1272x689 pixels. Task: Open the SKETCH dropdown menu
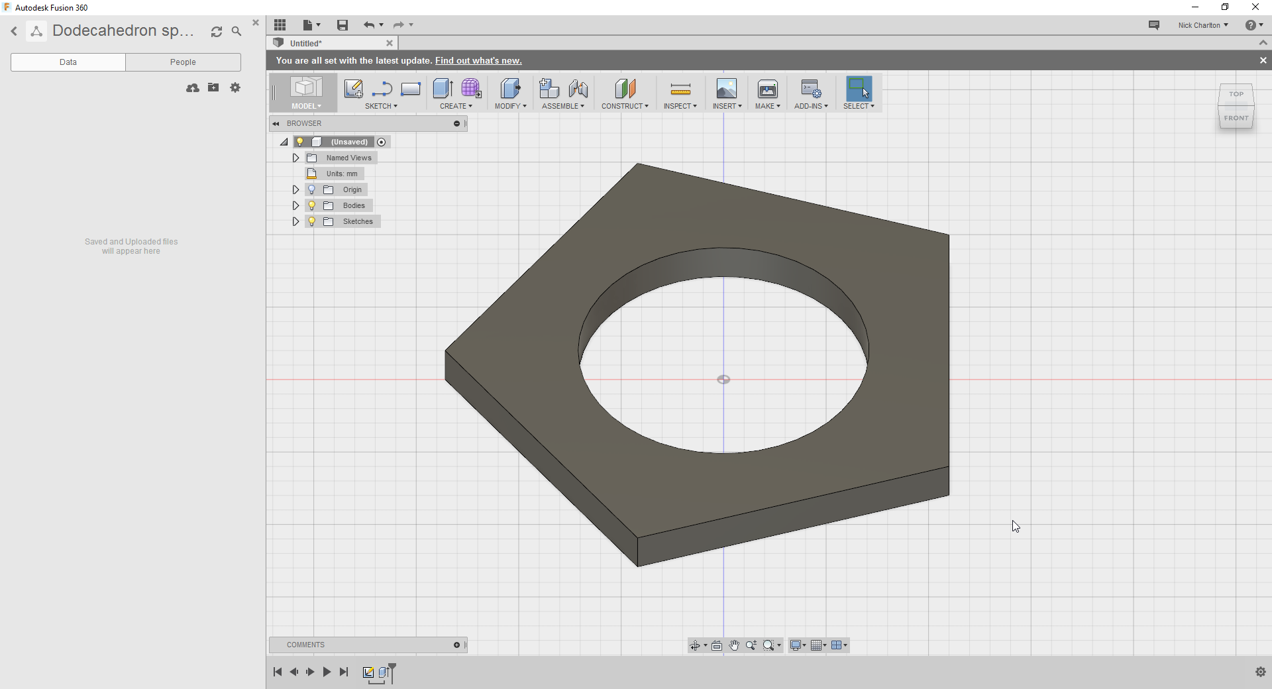(x=381, y=106)
